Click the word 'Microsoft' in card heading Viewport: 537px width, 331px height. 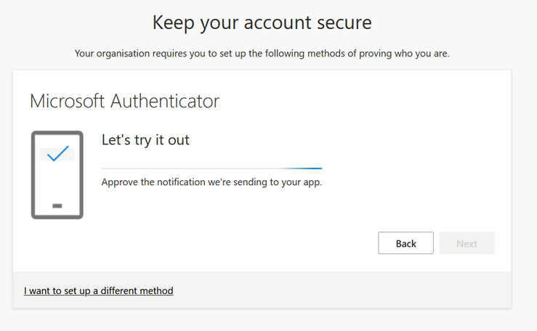(x=68, y=101)
